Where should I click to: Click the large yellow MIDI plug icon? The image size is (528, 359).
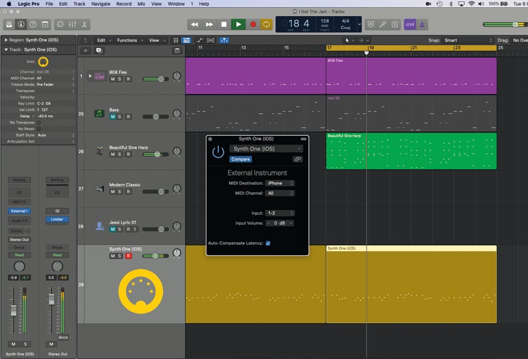(x=141, y=291)
